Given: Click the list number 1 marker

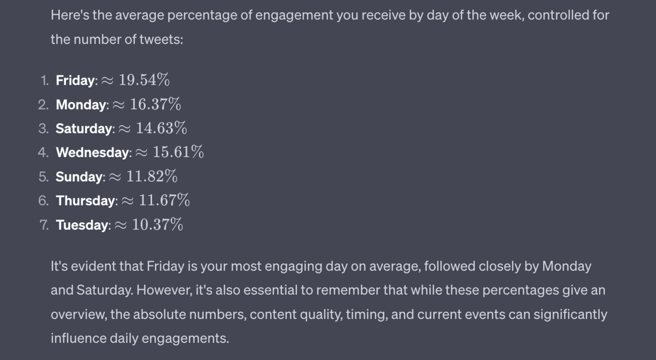Looking at the screenshot, I should 44,80.
